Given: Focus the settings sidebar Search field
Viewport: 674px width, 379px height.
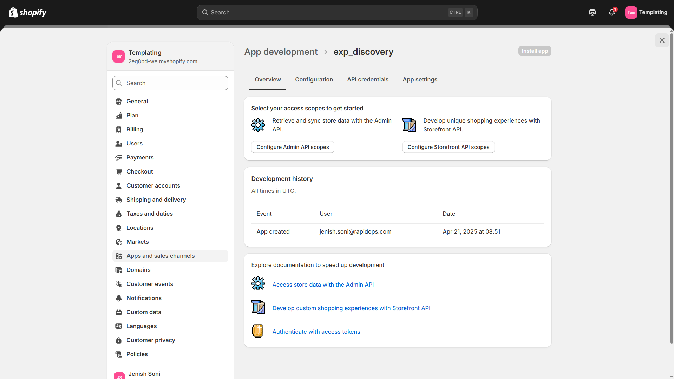Looking at the screenshot, I should point(170,83).
